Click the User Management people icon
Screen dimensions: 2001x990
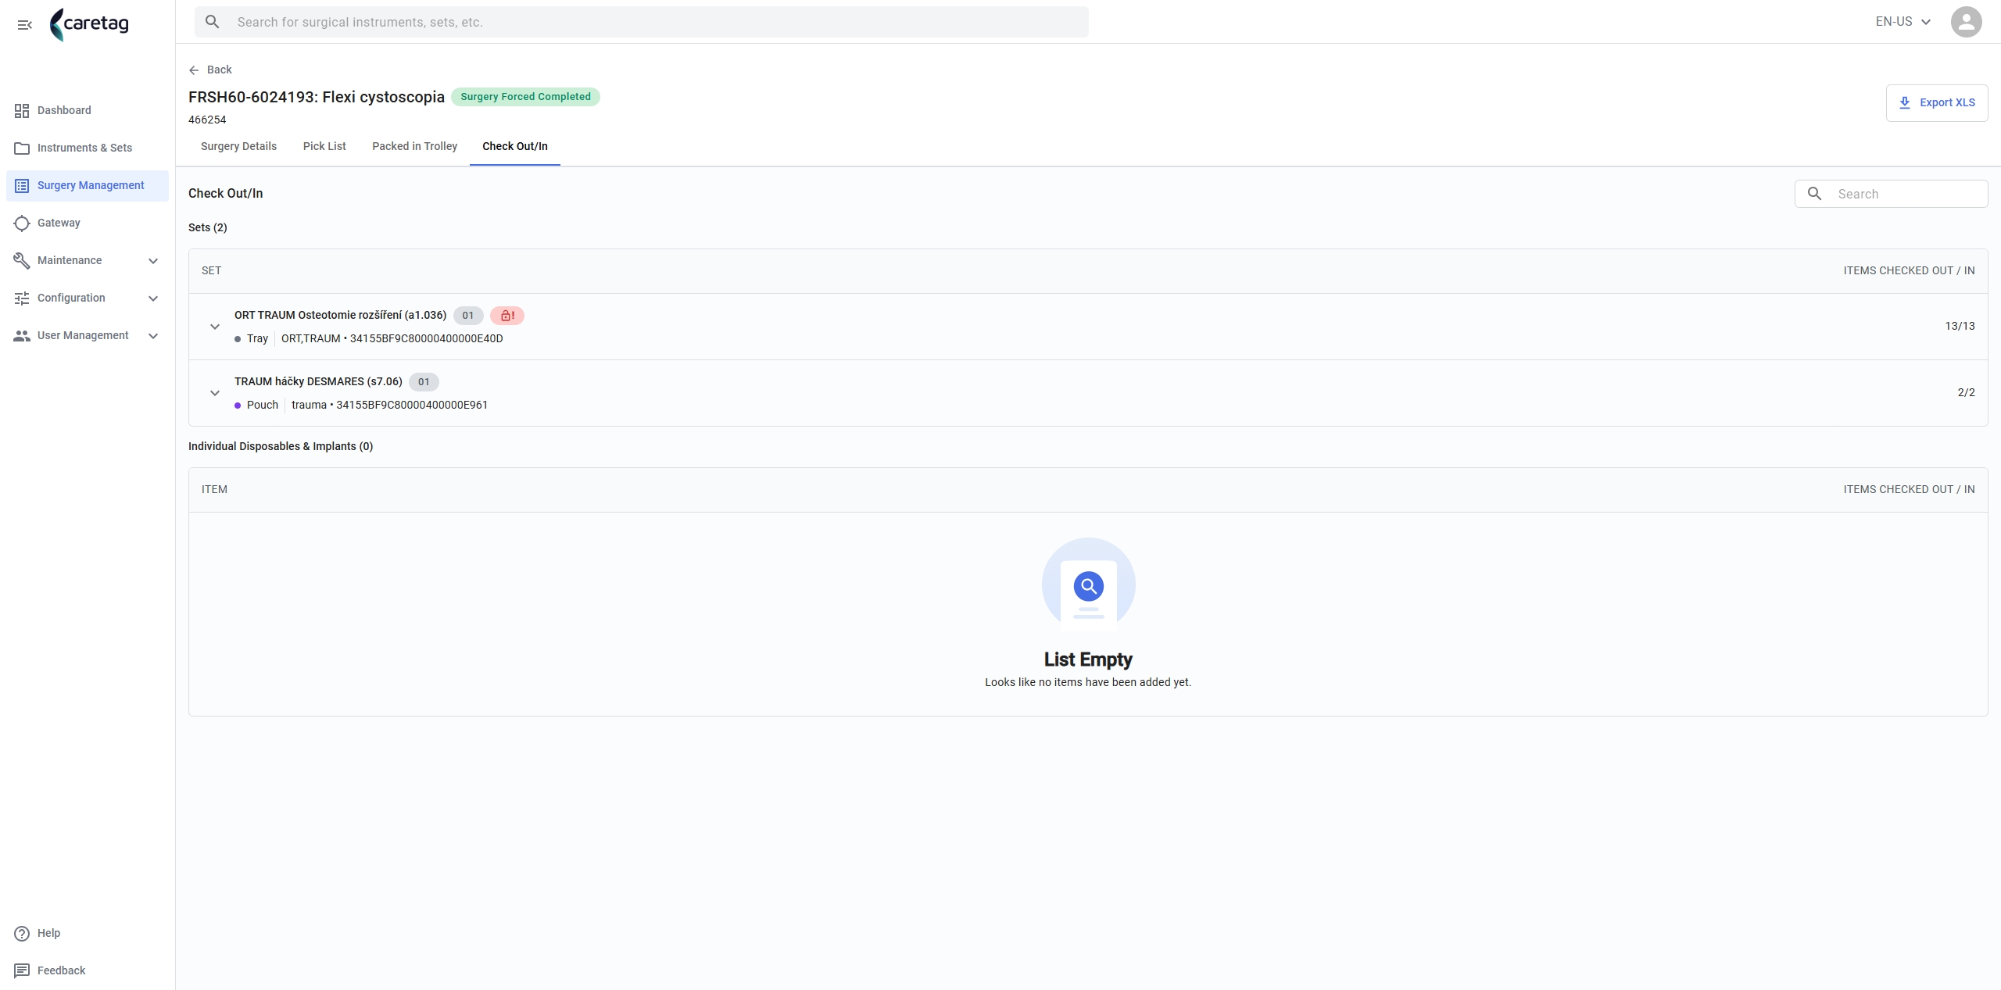22,335
